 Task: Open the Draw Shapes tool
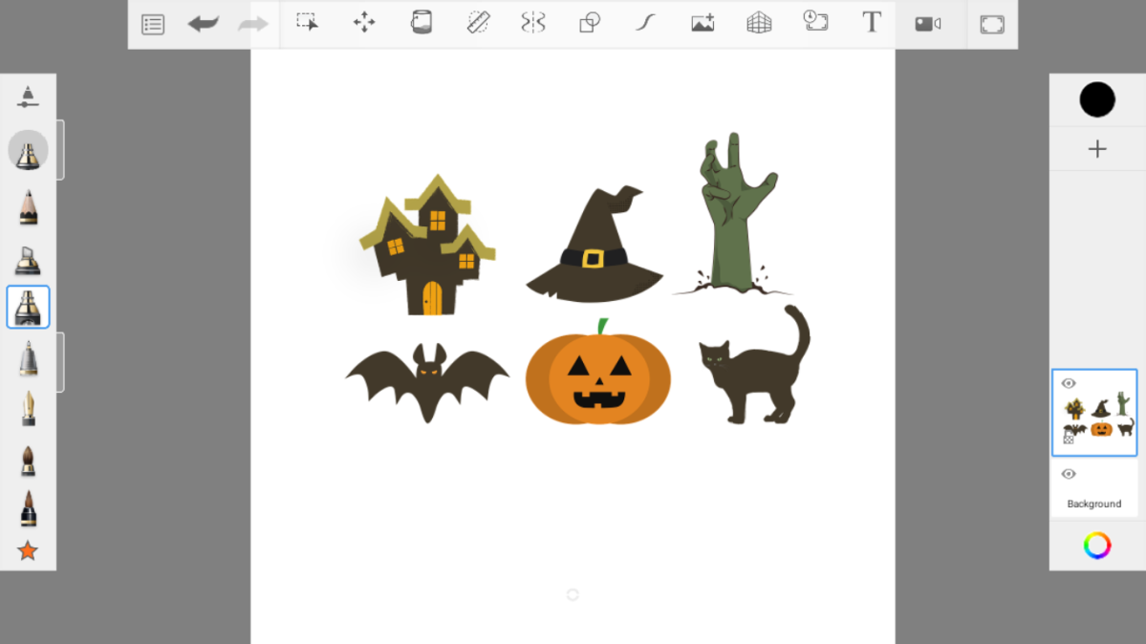(x=590, y=23)
